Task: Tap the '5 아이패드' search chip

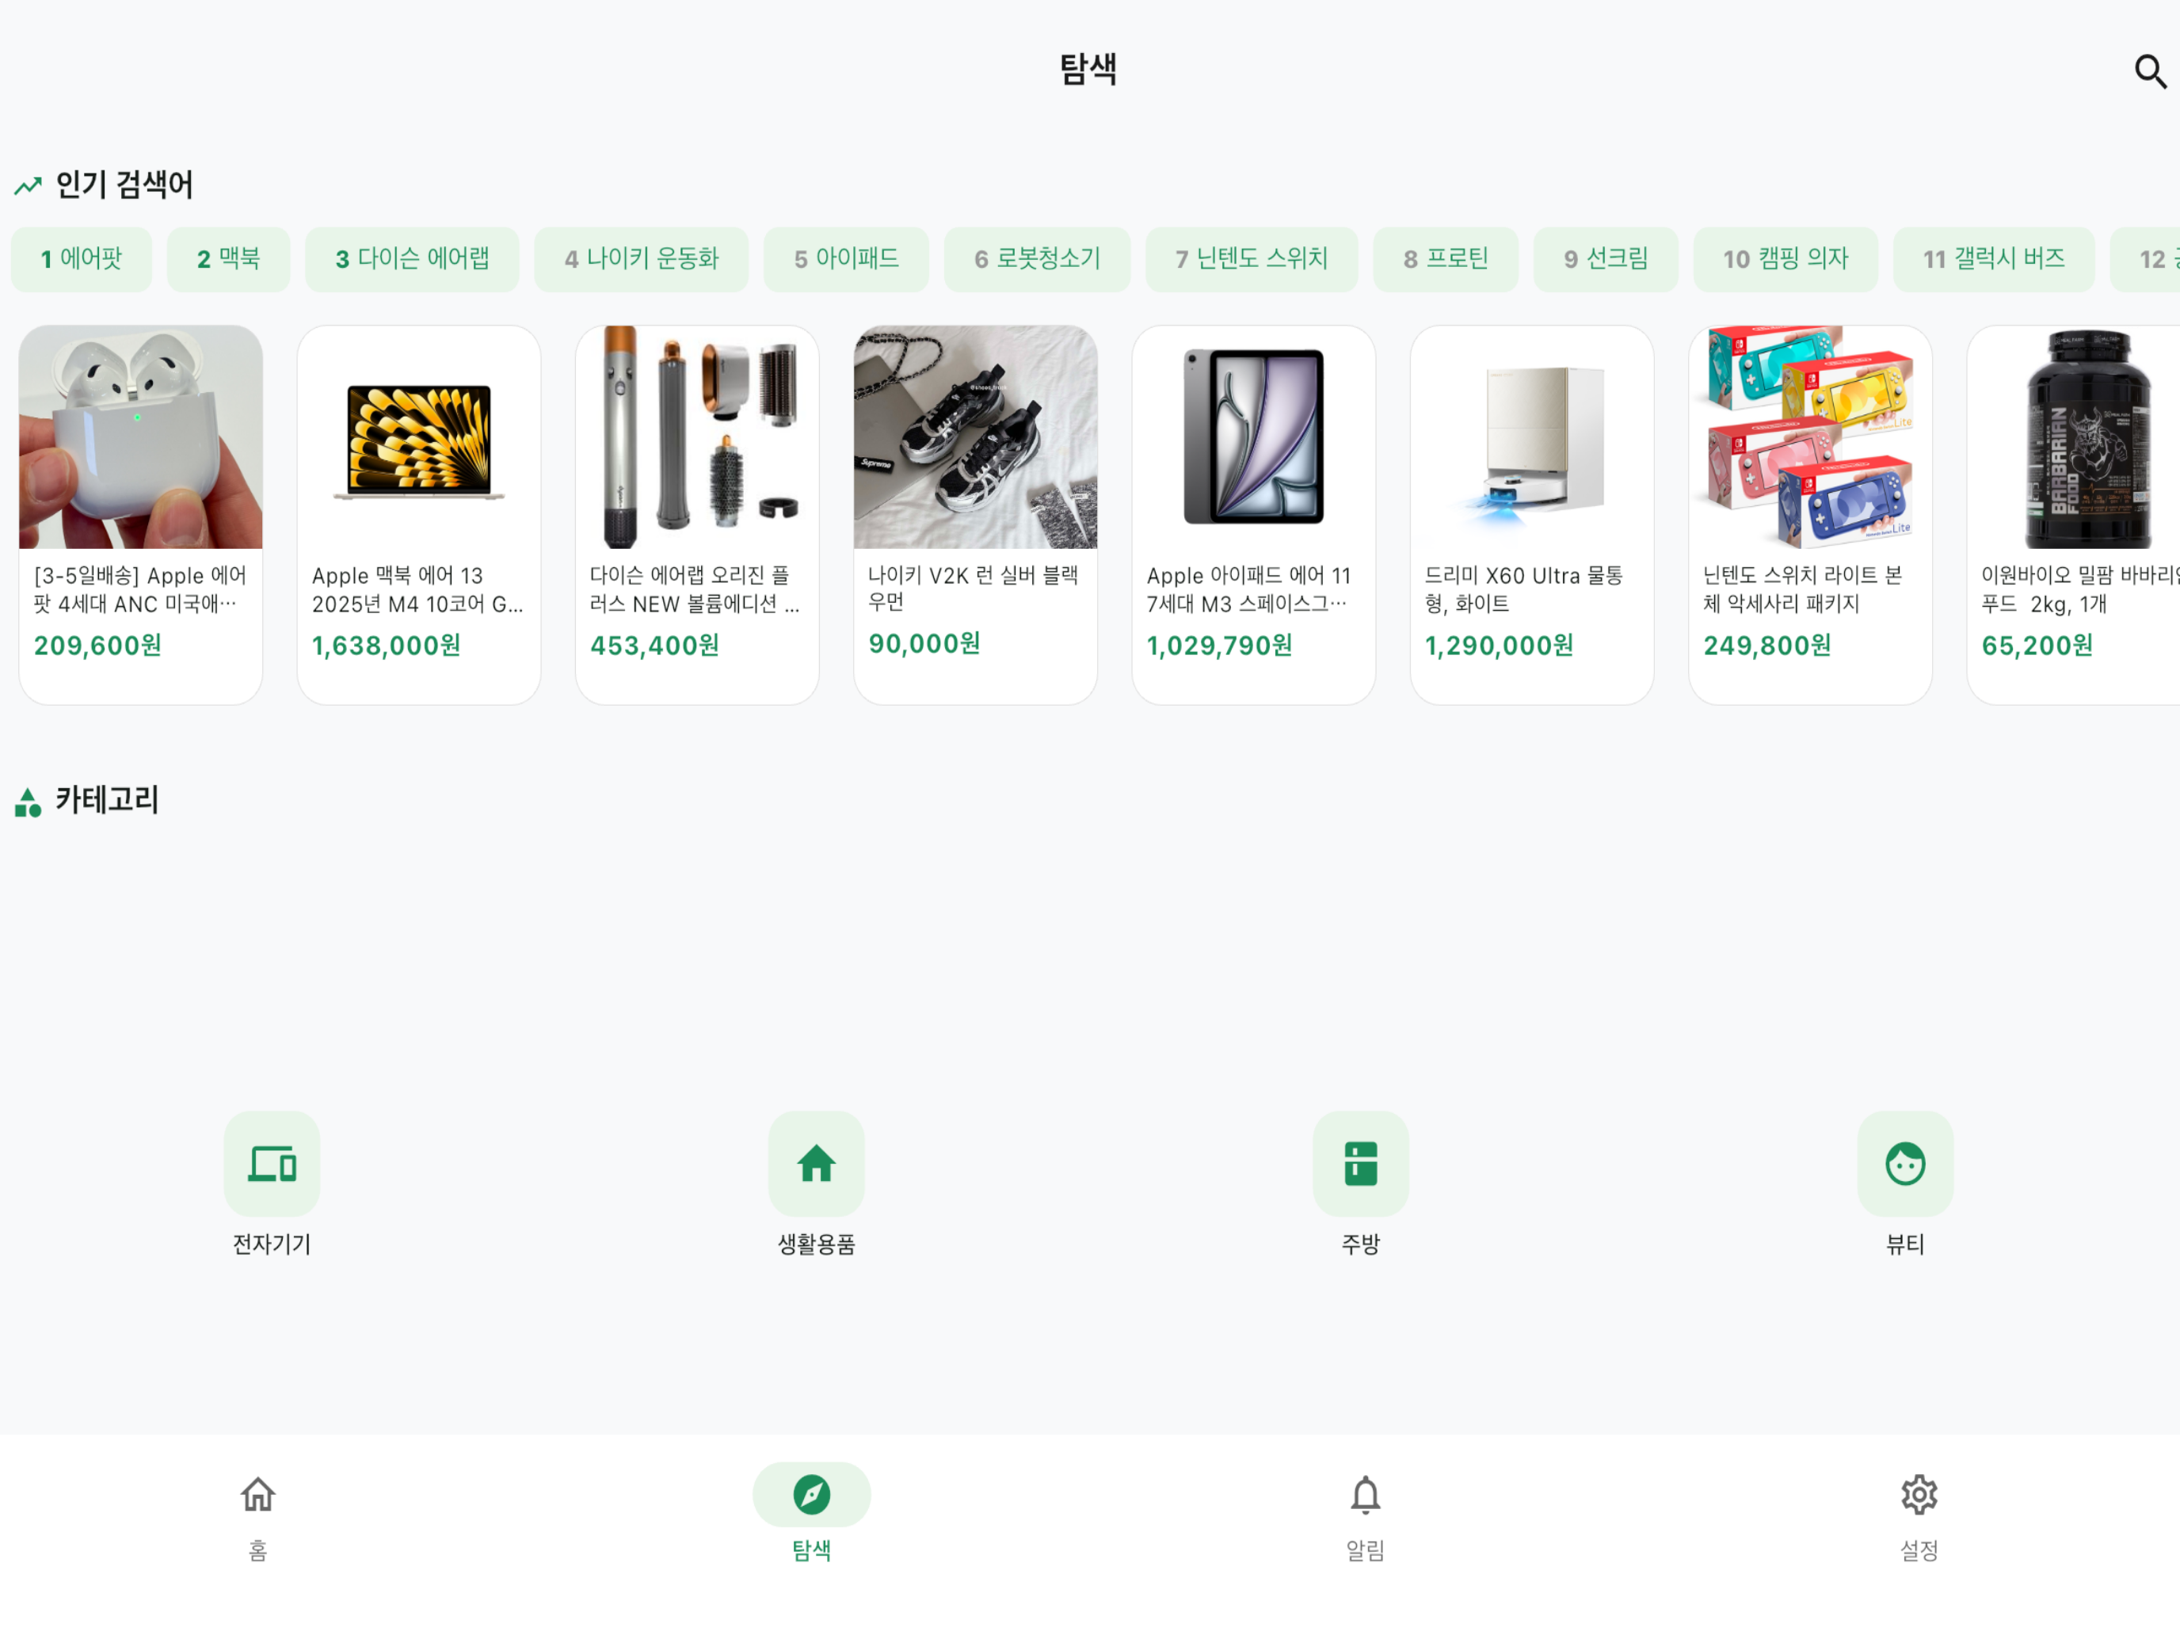Action: [847, 259]
